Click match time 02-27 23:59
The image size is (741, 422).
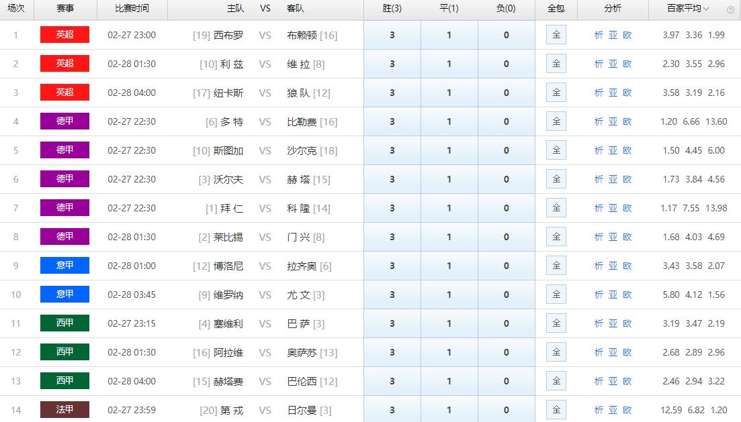point(132,410)
